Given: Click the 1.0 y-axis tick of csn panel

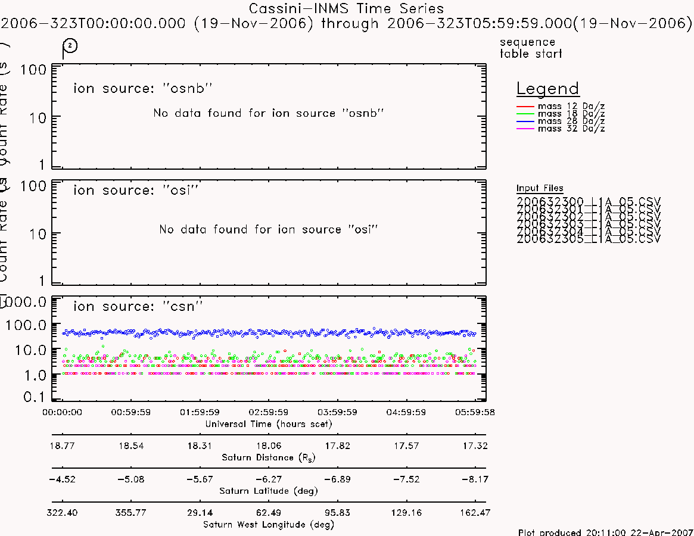Looking at the screenshot, I should [x=35, y=375].
